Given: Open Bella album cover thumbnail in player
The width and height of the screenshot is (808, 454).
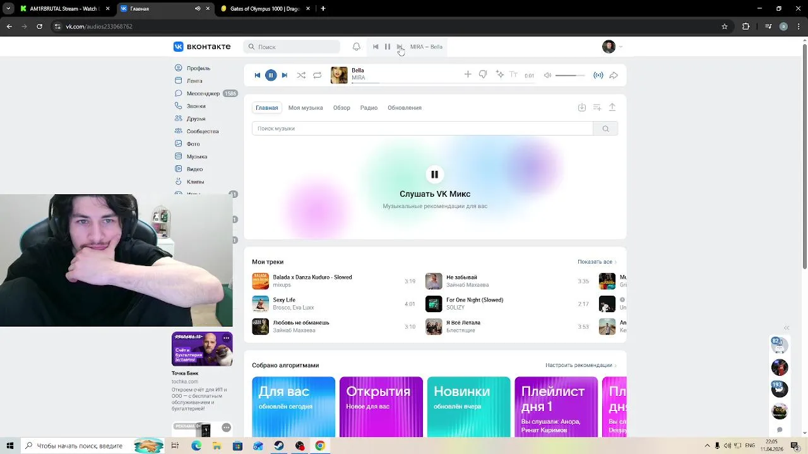Looking at the screenshot, I should [x=340, y=75].
